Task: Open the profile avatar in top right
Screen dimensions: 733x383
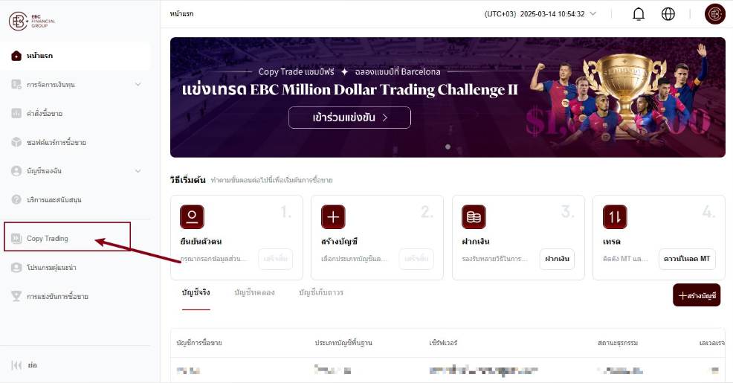Action: (x=714, y=14)
